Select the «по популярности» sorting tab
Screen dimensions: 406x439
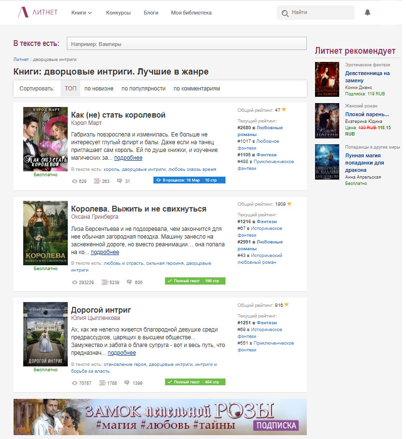click(x=144, y=89)
